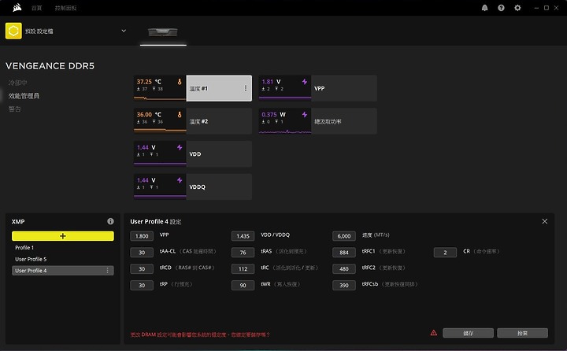Edit the VDD / VDDQ 1.435 field
This screenshot has height=351, width=567.
tap(243, 236)
